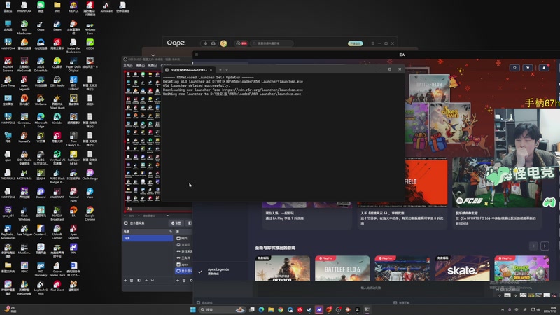
Task: Select the Apex Legends download entry in EA
Action: coord(220,272)
